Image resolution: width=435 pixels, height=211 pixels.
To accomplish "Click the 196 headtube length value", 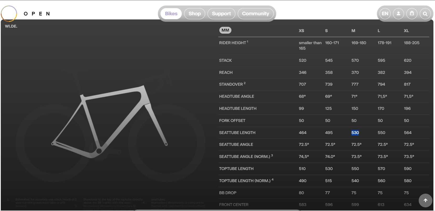I will (407, 109).
